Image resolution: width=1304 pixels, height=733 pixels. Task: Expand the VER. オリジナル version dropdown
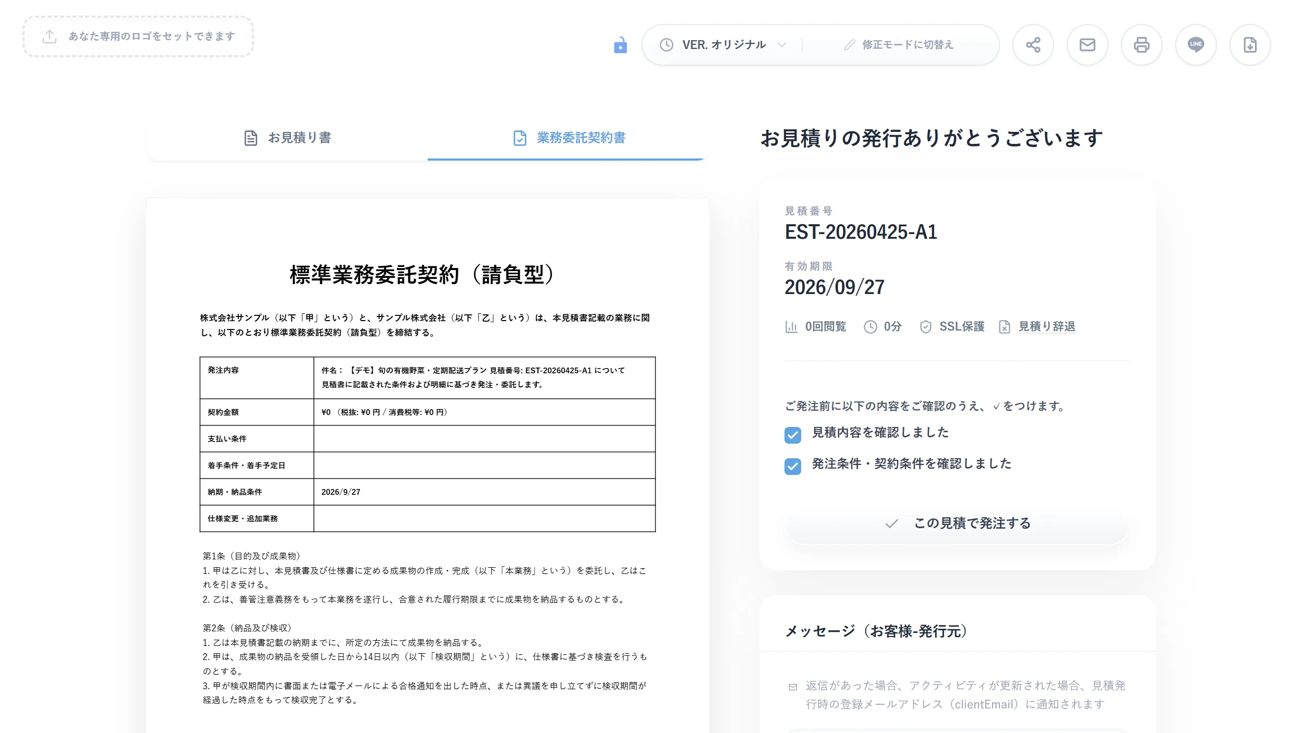point(722,45)
